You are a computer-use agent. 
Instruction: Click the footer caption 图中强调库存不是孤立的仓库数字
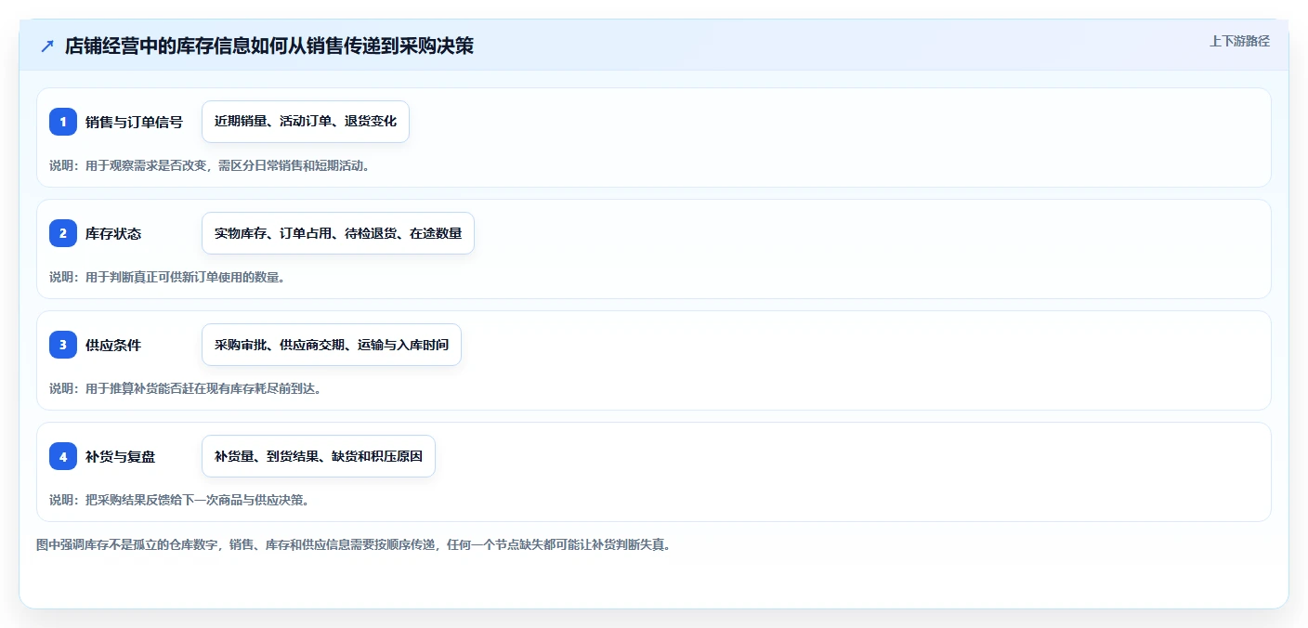128,544
